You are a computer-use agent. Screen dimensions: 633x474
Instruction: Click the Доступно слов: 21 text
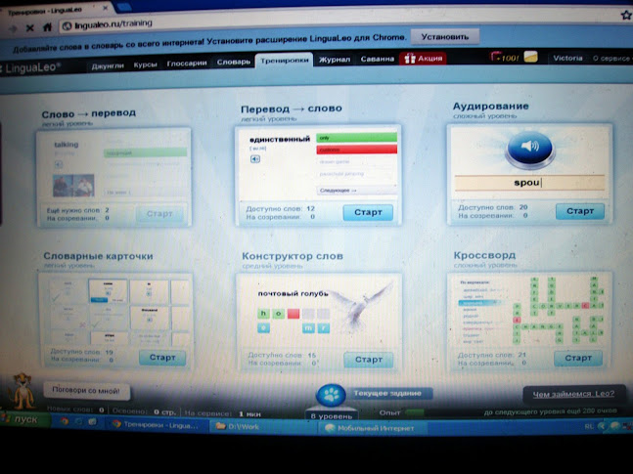491,355
